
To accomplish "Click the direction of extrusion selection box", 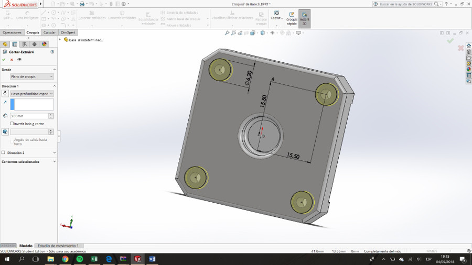I will point(32,105).
